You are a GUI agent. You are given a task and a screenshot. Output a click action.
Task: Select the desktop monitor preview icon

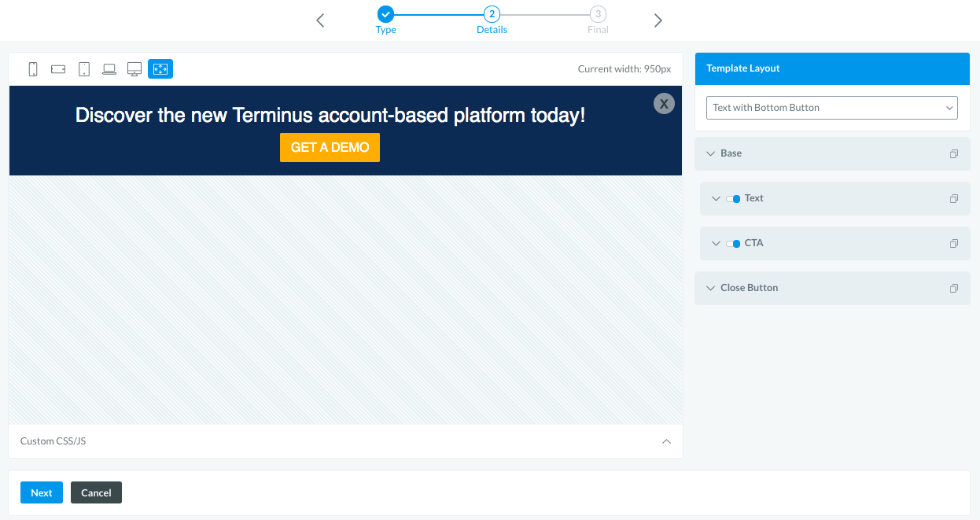(x=134, y=69)
